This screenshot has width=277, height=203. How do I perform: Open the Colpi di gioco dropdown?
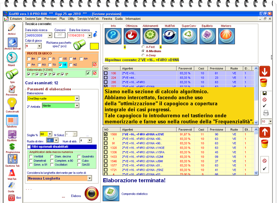coord(39,46)
